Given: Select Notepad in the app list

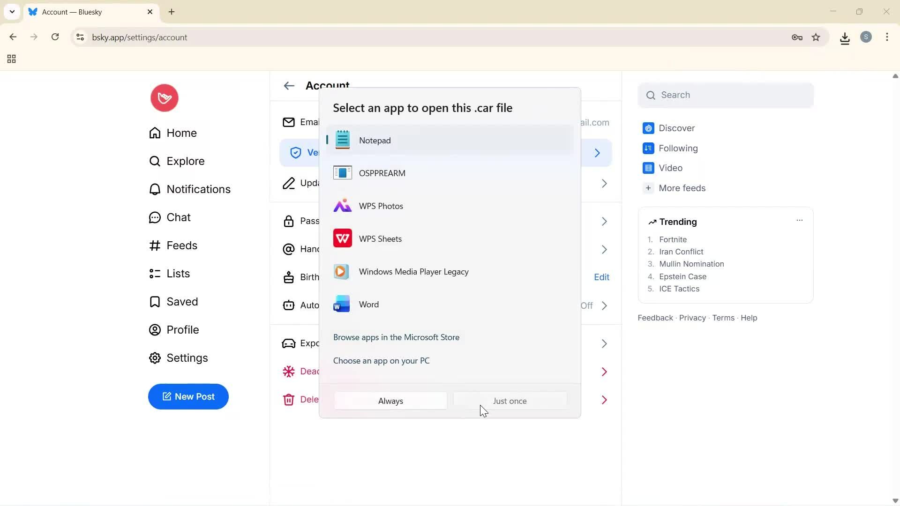Looking at the screenshot, I should pyautogui.click(x=375, y=141).
